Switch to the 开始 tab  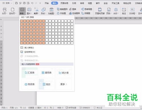click(x=47, y=3)
